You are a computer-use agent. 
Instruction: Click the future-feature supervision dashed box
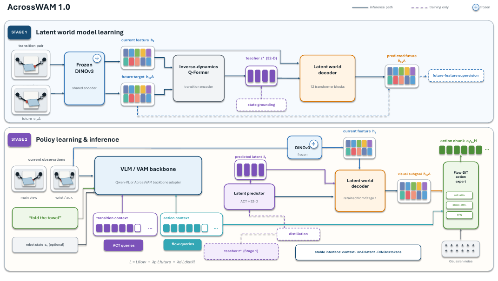[456, 76]
